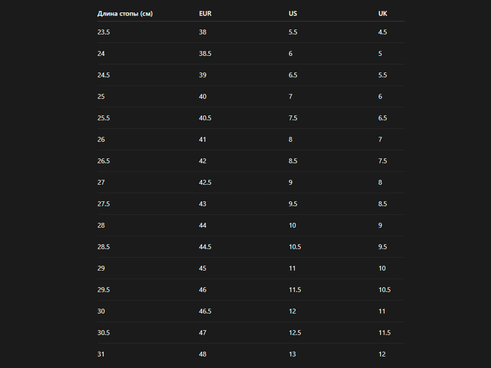
Task: Select the UK size 4.5 cell
Action: [x=383, y=32]
